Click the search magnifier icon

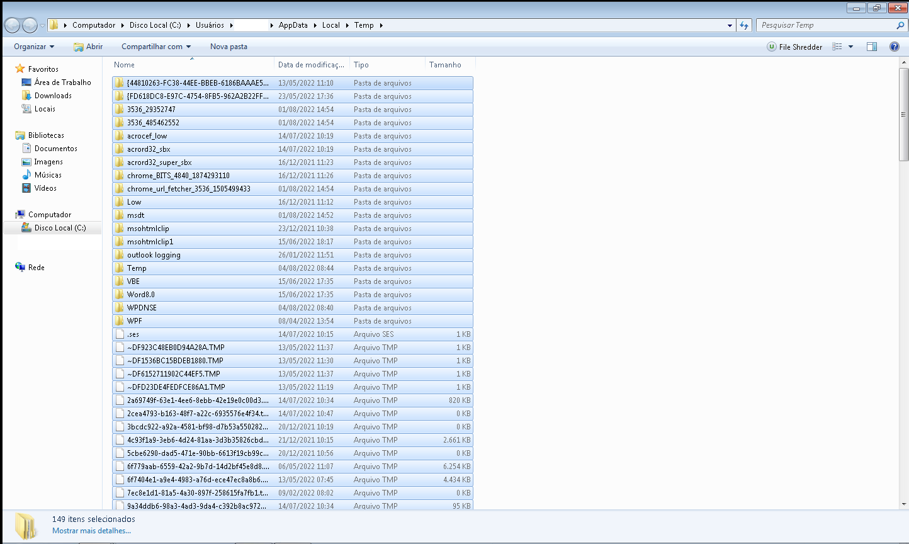pyautogui.click(x=900, y=25)
